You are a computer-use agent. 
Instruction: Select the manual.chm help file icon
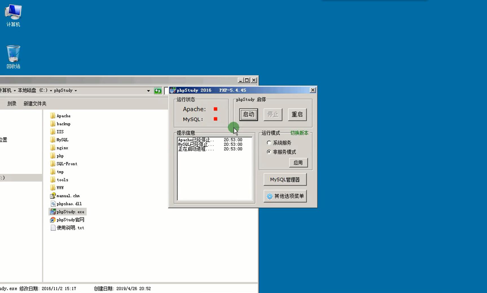coord(53,195)
